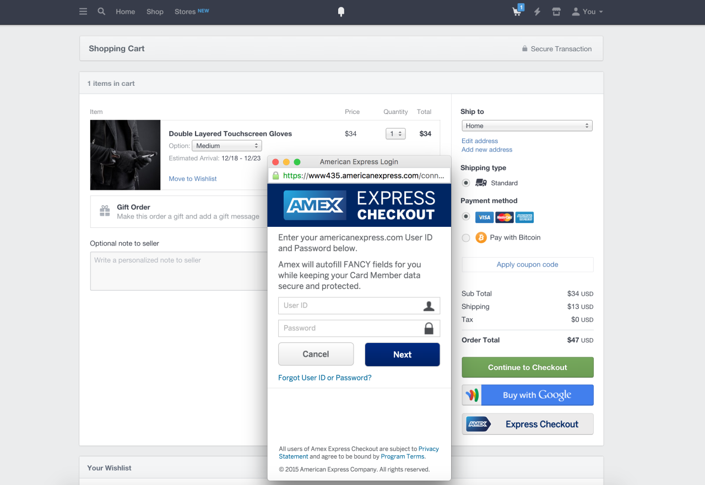The height and width of the screenshot is (485, 705).
Task: Click the green padlock in address bar
Action: 276,176
